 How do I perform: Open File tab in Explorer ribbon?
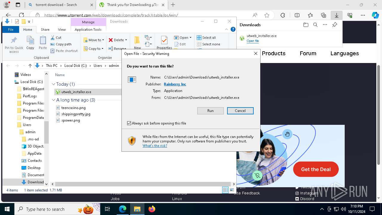click(x=11, y=30)
